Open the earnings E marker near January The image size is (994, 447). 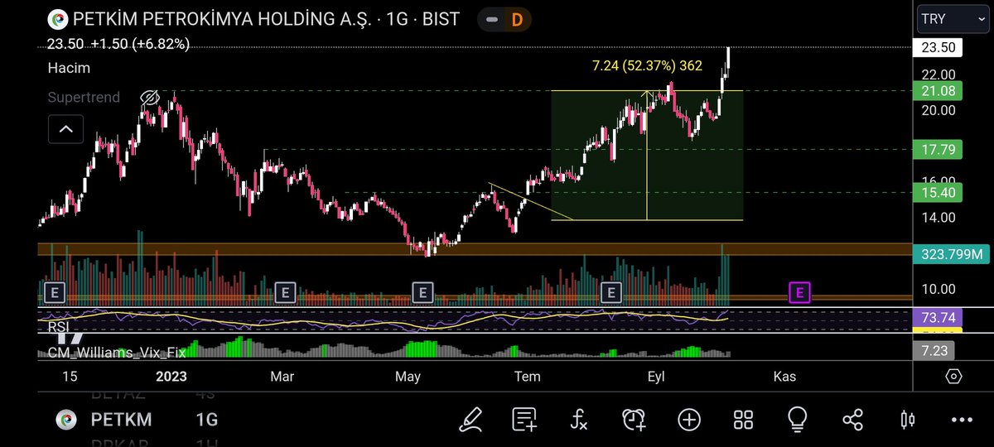coord(55,291)
